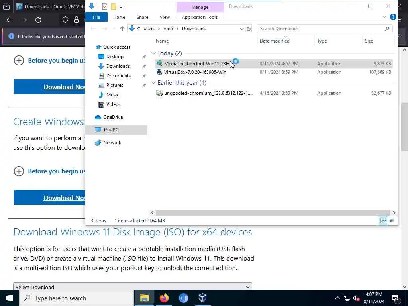Open Explorer help question mark icon
Image resolution: width=408 pixels, height=306 pixels.
393,17
